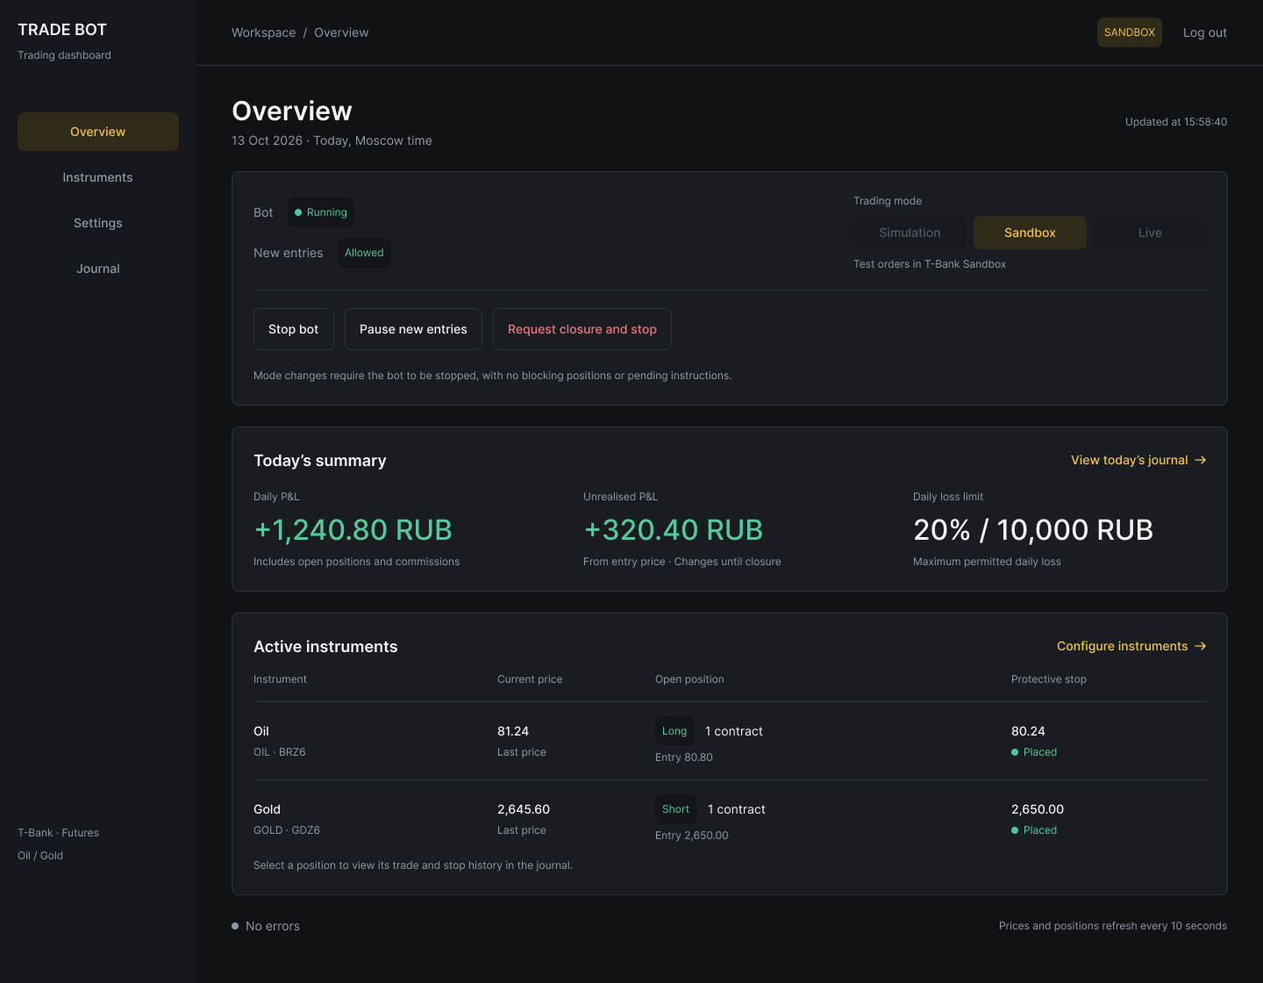Click the GOLD · GDZ6 ticker text
Viewport: 1263px width, 983px height.
coord(287,830)
